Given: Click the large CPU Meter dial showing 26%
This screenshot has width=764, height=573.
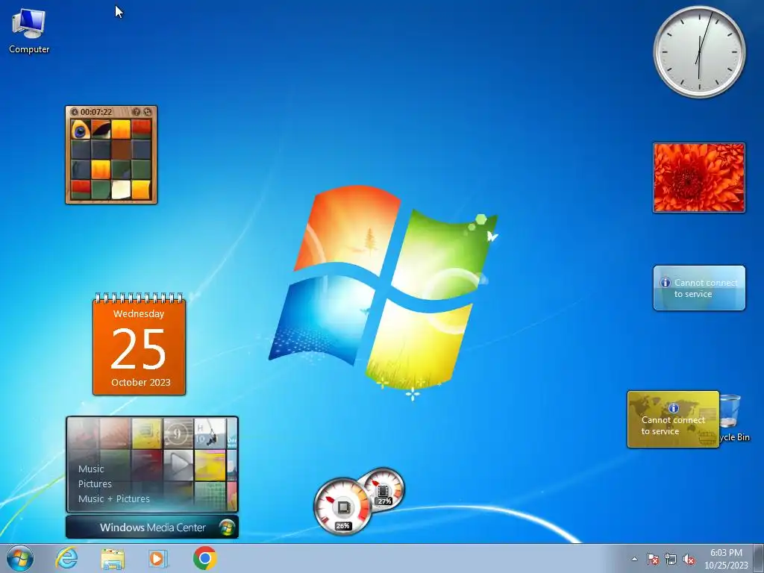Looking at the screenshot, I should 342,507.
